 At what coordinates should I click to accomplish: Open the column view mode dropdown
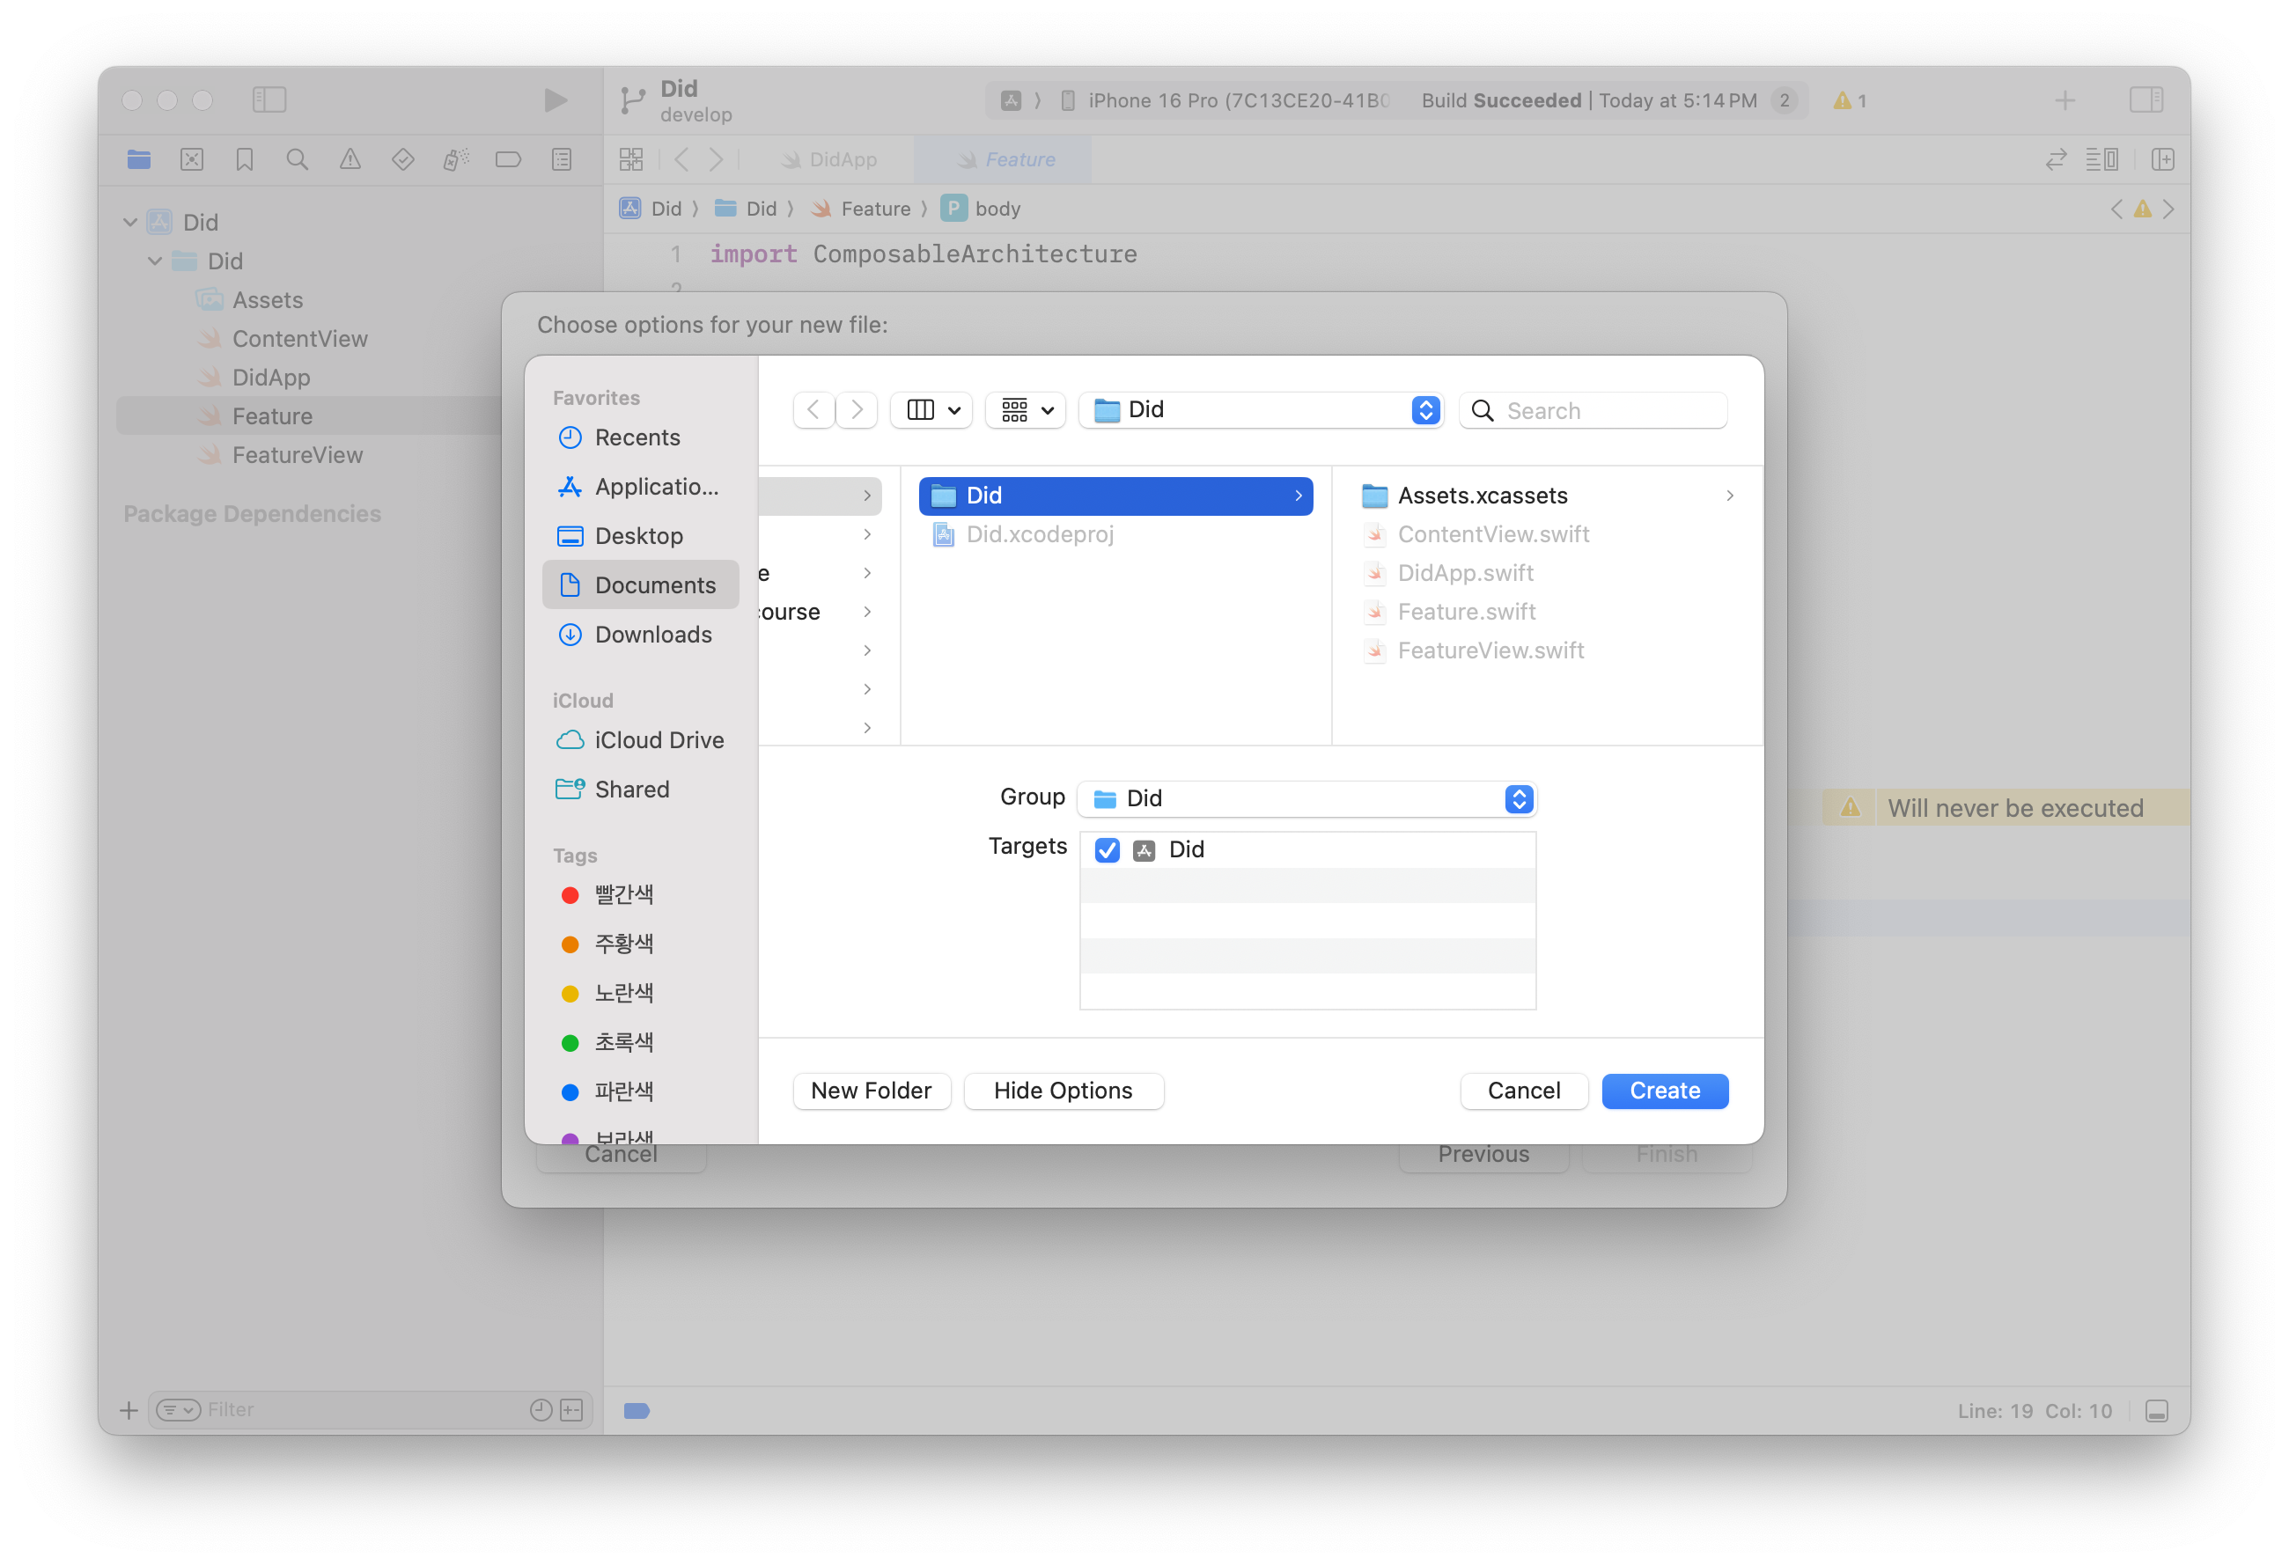click(x=931, y=409)
